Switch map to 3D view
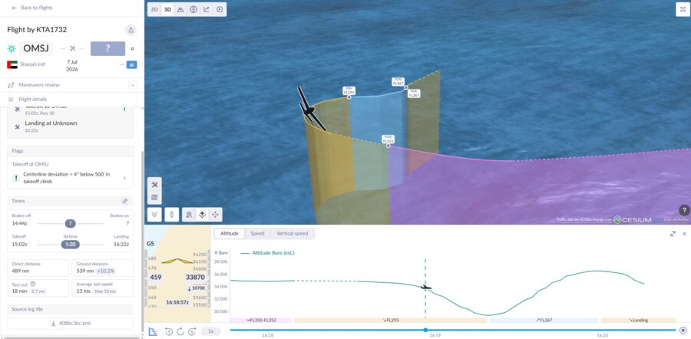691x339 pixels. (167, 9)
